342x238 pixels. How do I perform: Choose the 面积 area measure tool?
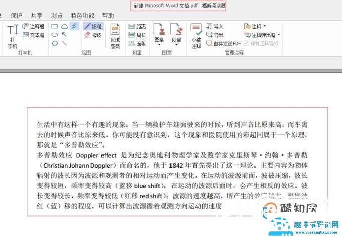[x=137, y=44]
